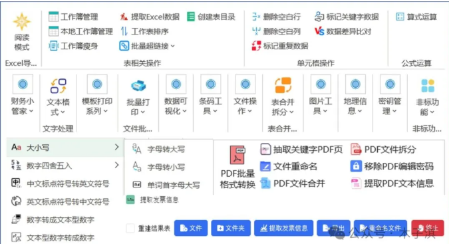The image size is (449, 244).
Task: Enable 重建结果表 checkbox
Action: point(130,228)
